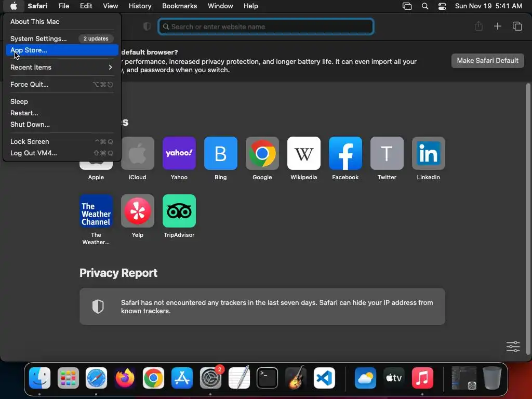Viewport: 532px width, 399px height.
Task: Show tab overview icon
Action: click(x=517, y=26)
